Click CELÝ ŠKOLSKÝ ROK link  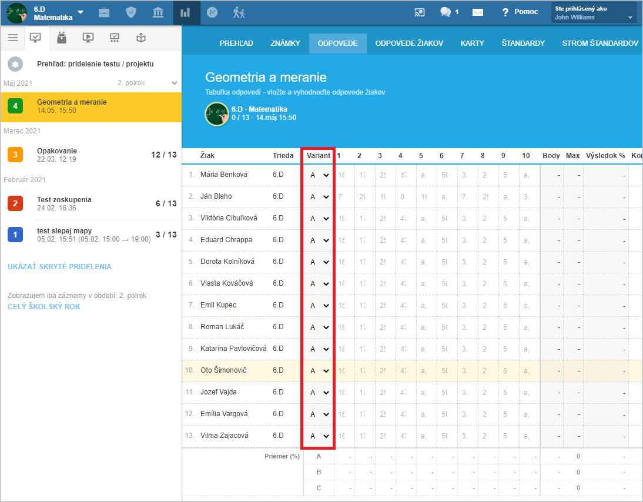(44, 307)
